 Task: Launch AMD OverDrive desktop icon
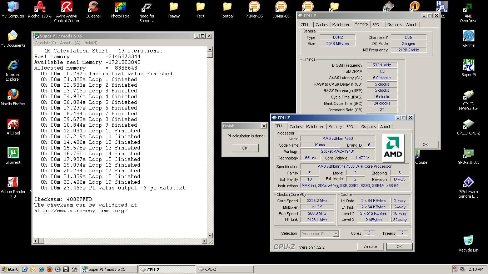(x=468, y=12)
